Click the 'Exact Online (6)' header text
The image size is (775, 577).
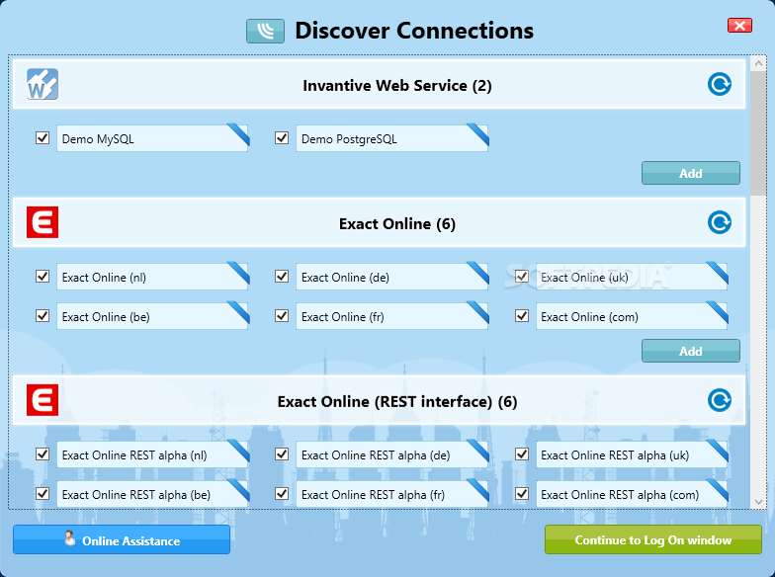tap(397, 223)
